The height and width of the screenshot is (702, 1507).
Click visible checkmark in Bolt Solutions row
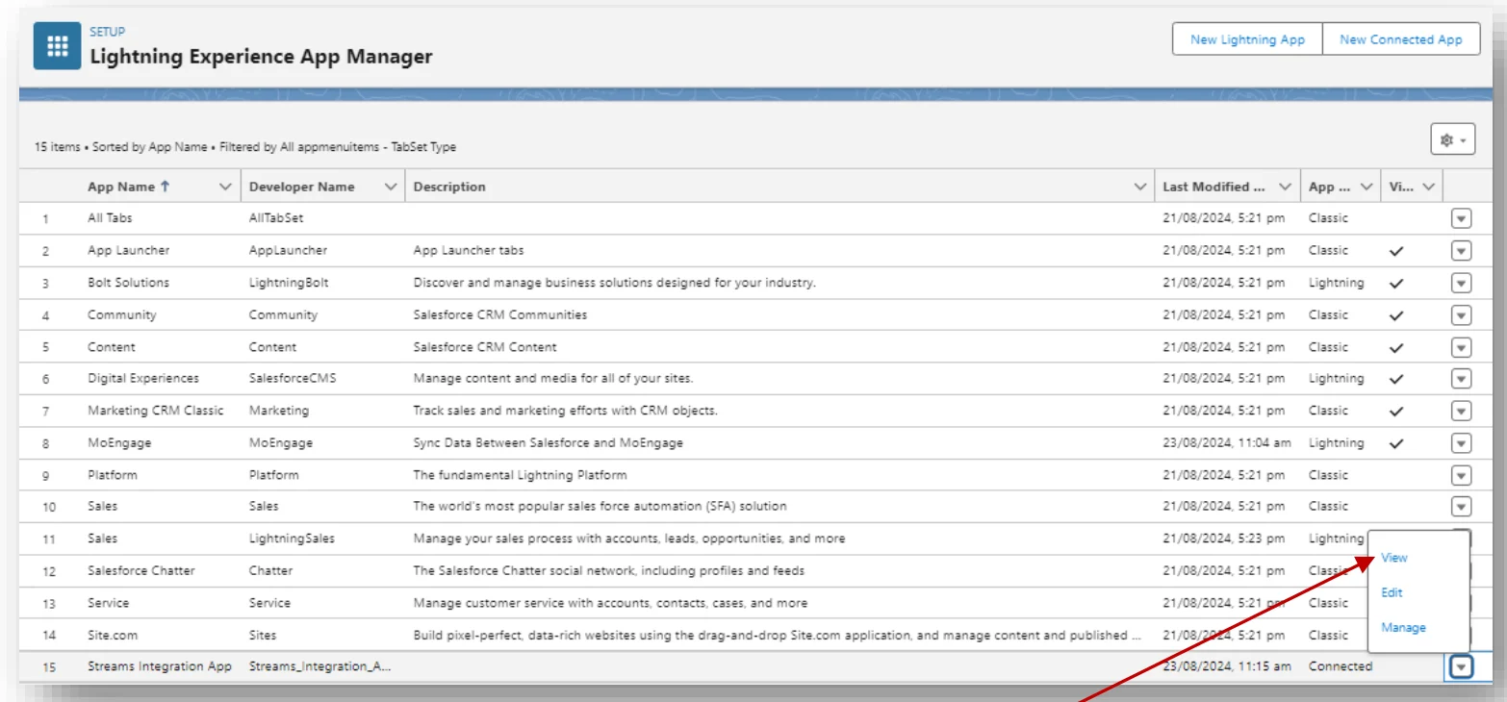click(x=1397, y=283)
